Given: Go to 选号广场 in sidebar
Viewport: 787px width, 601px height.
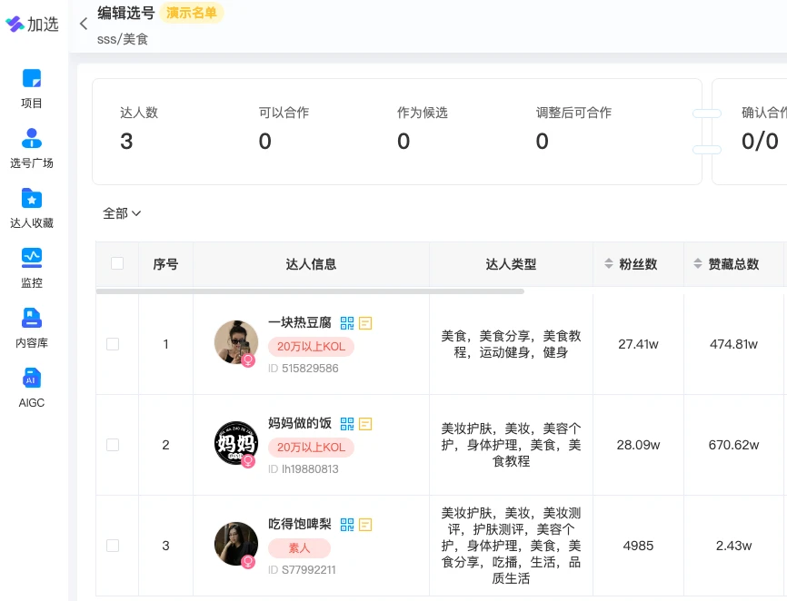Looking at the screenshot, I should (x=32, y=139).
